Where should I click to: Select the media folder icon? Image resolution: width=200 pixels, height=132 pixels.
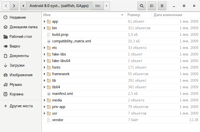[x=49, y=100]
